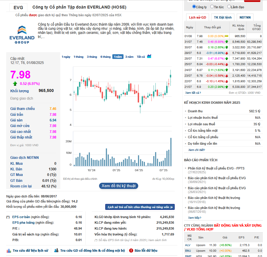Click the Giá trần value 7.98
This screenshot has height=257, width=267.
pos(53,115)
